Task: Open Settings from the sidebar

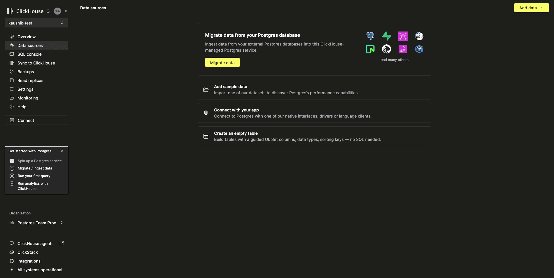Action: point(36,89)
